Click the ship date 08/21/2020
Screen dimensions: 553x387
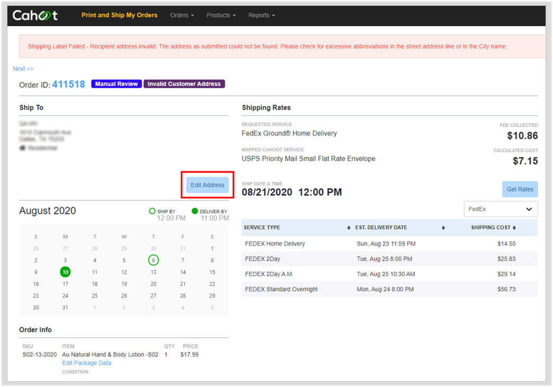click(x=267, y=192)
